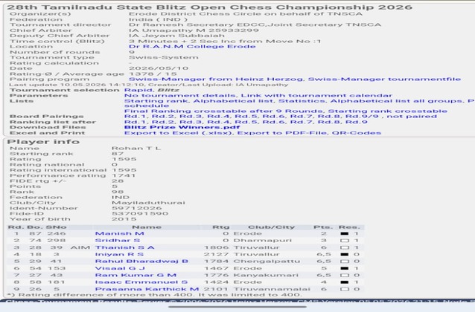The height and width of the screenshot is (312, 475).
Task: Download Blitz Prize Winners.pdf
Action: pyautogui.click(x=182, y=127)
